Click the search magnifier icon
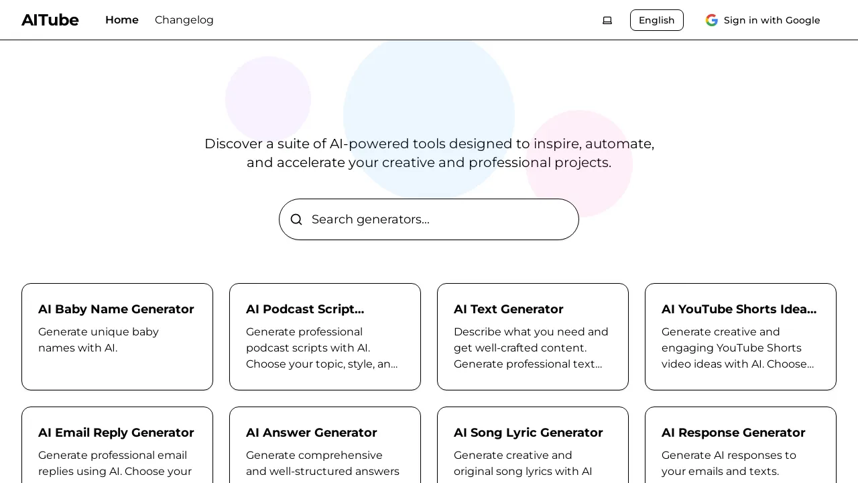This screenshot has height=483, width=858. click(296, 219)
